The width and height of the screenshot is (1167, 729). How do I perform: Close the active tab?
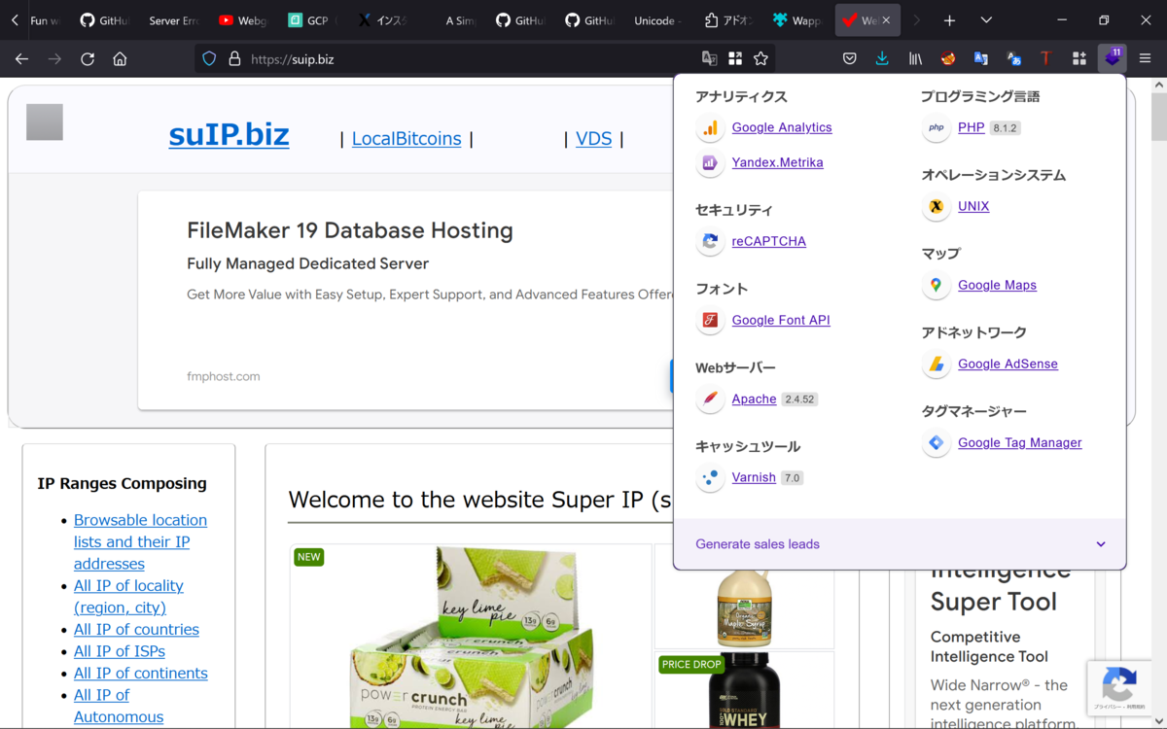tap(886, 20)
